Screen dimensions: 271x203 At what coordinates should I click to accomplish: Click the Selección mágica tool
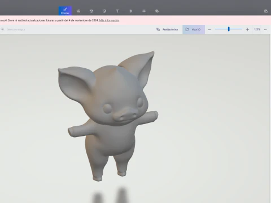coord(13,29)
